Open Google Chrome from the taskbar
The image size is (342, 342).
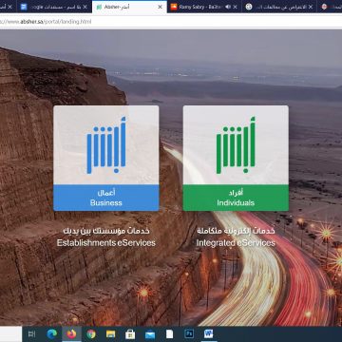pyautogui.click(x=91, y=334)
